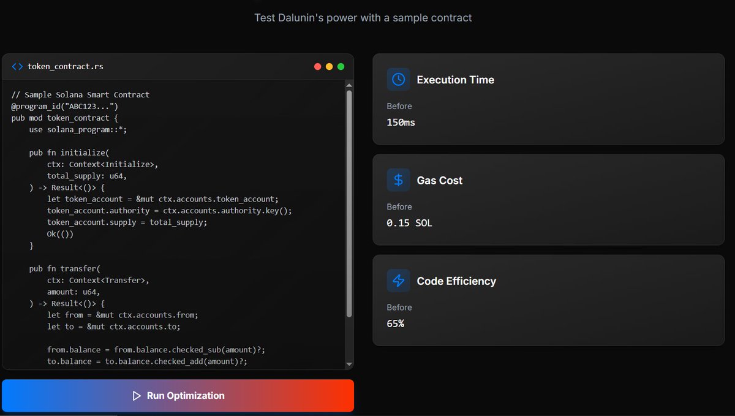Image resolution: width=735 pixels, height=416 pixels.
Task: Click the 'ctx: Context<Initialize>,' line
Action: click(102, 164)
